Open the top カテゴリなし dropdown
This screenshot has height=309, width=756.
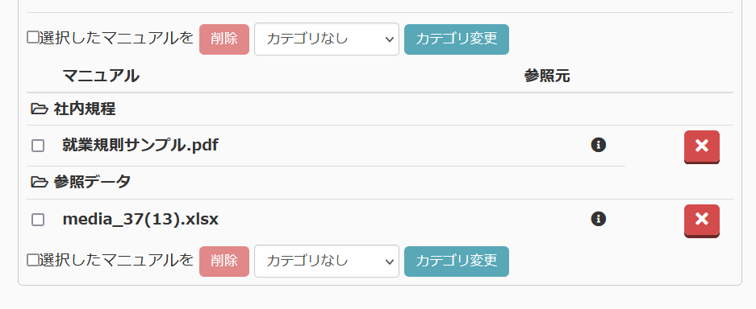pyautogui.click(x=327, y=39)
